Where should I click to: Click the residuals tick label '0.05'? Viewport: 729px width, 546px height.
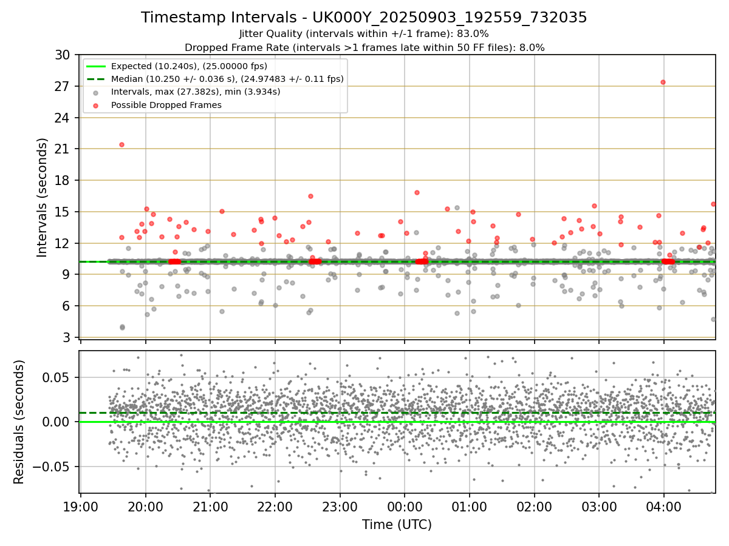(x=58, y=377)
